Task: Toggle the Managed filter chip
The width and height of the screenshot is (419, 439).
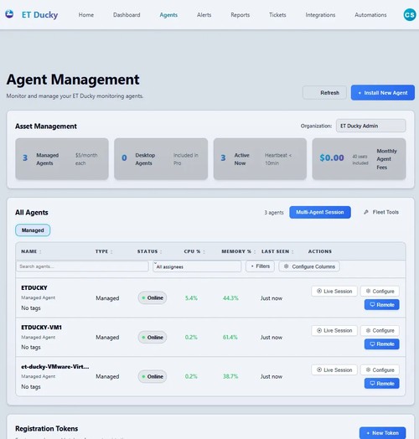Action: pyautogui.click(x=33, y=230)
